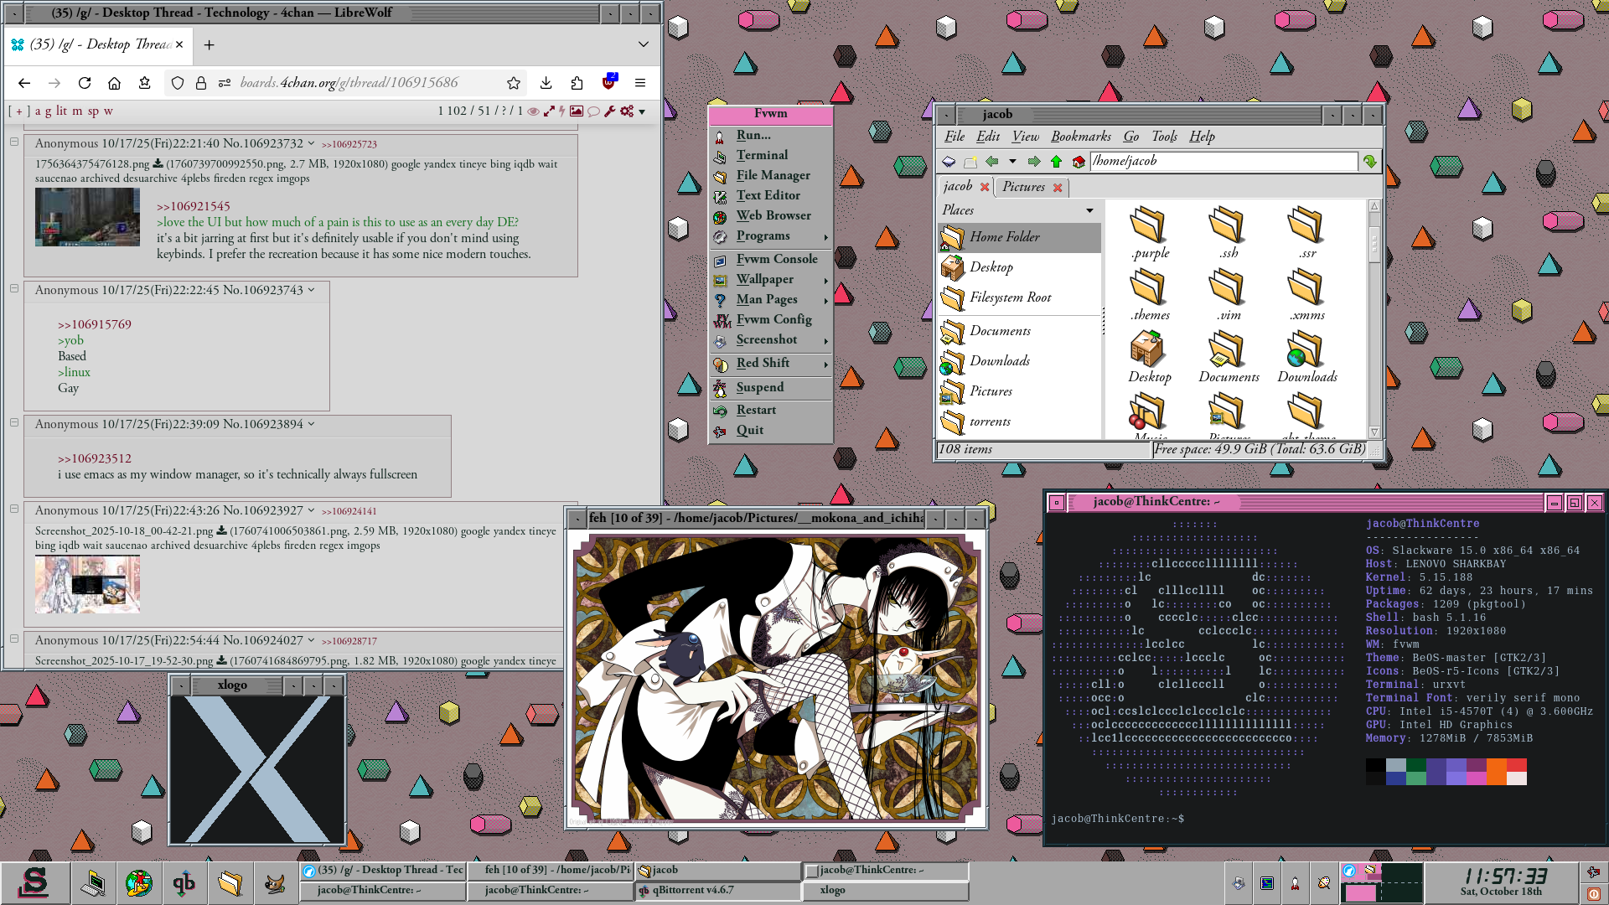
Task: Click the orange color block in neofetch
Action: [x=1496, y=771]
